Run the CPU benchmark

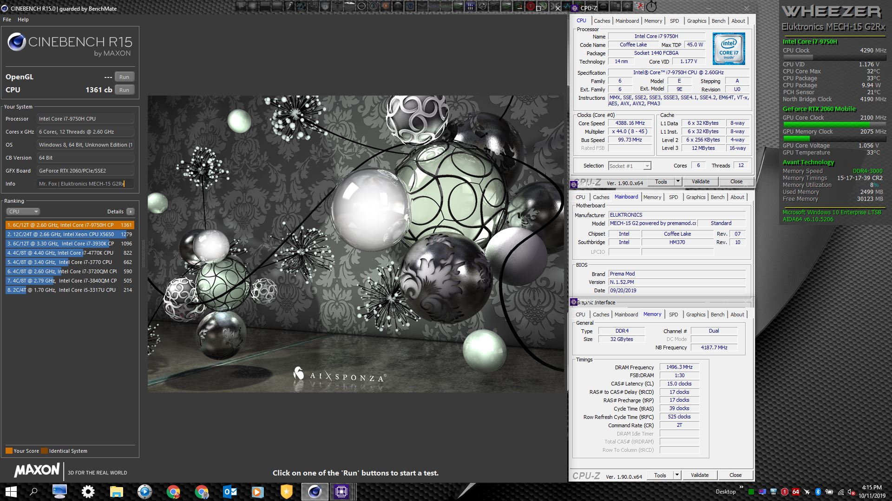(x=124, y=90)
